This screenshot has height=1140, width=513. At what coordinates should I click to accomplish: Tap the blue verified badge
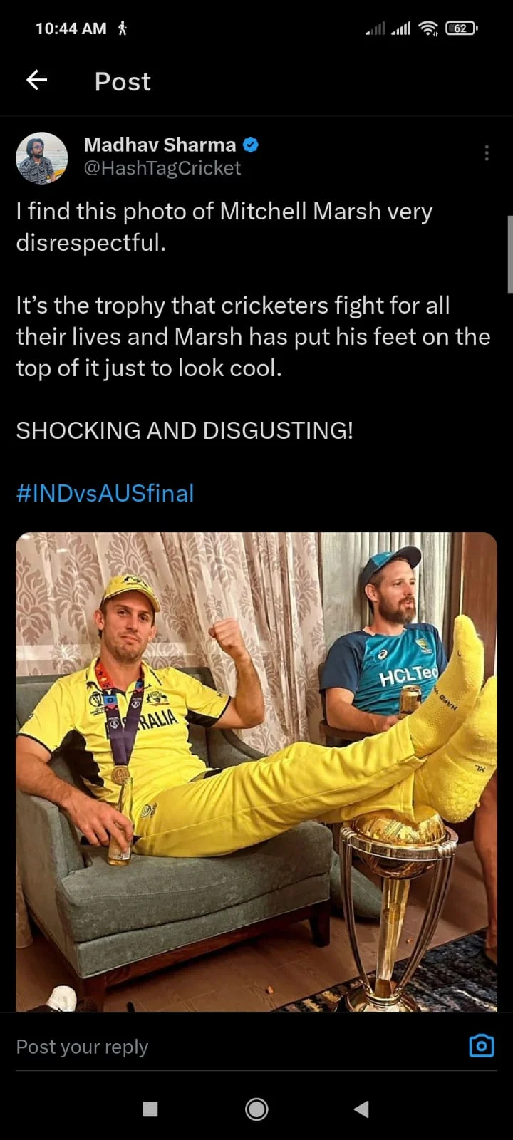coord(251,145)
